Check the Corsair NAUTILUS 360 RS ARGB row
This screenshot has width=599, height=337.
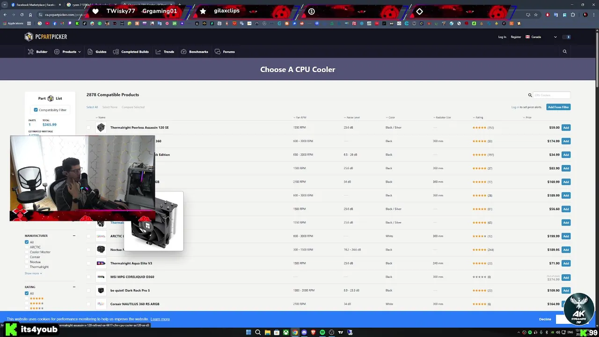click(88, 304)
